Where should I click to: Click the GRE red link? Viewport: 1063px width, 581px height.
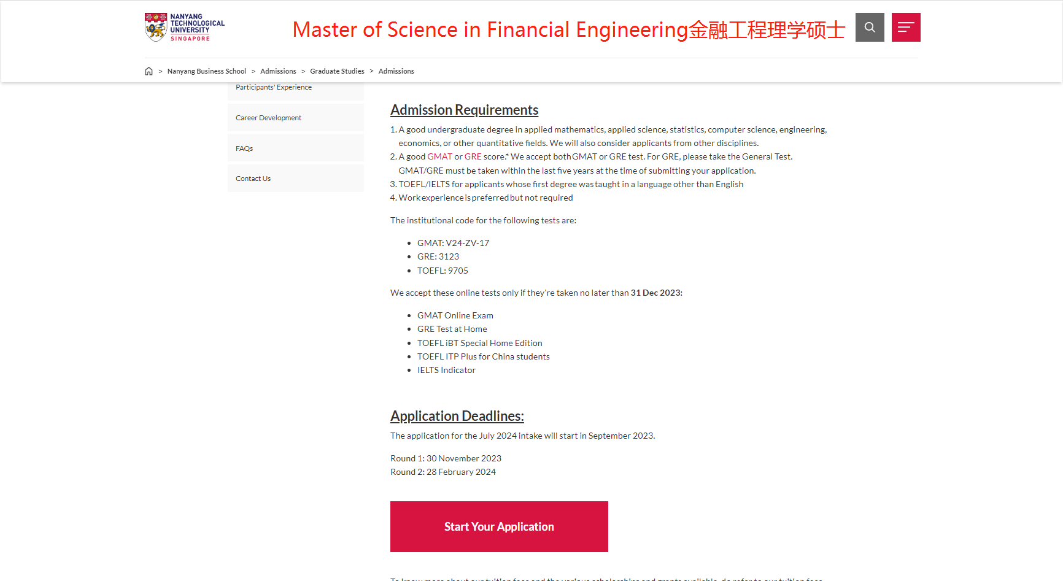click(473, 156)
